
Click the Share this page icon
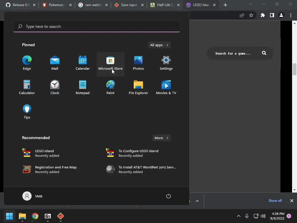(x=242, y=15)
